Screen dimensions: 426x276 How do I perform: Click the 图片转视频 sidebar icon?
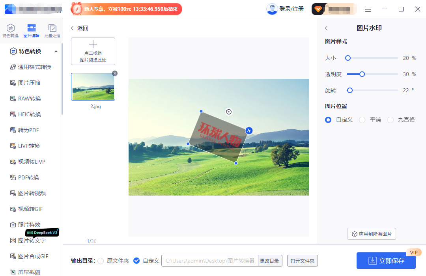(x=13, y=193)
